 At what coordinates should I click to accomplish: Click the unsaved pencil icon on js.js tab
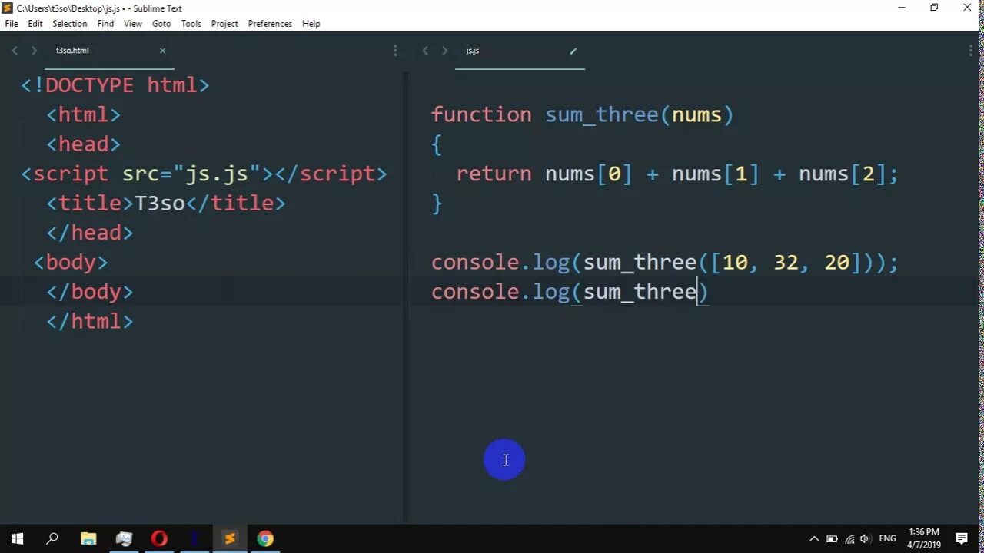573,51
